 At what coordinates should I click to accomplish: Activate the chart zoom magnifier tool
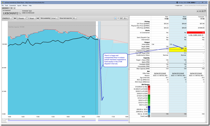115,18
